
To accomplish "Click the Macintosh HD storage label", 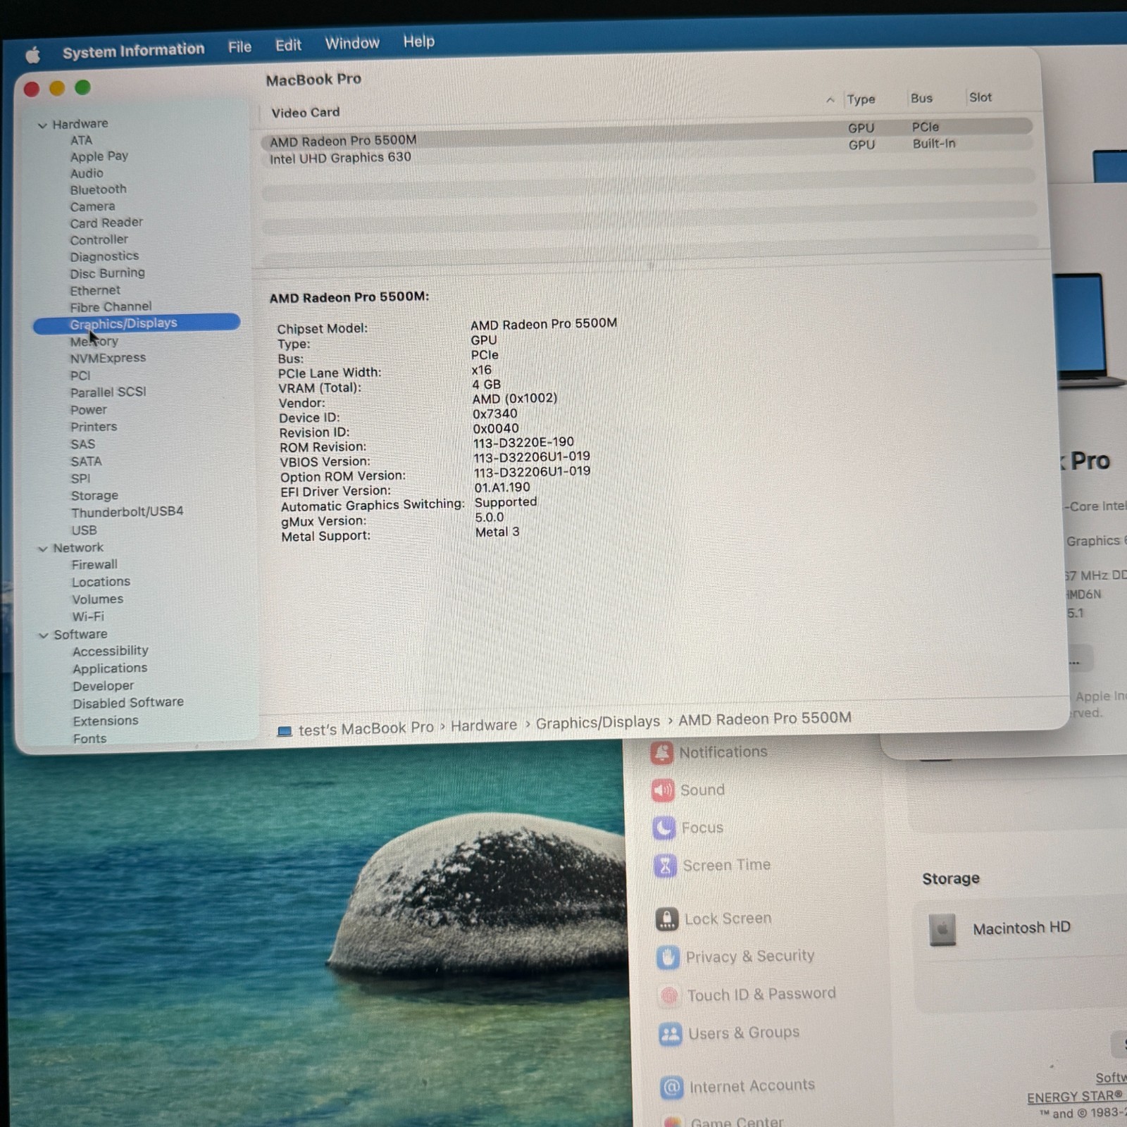I will click(1021, 928).
